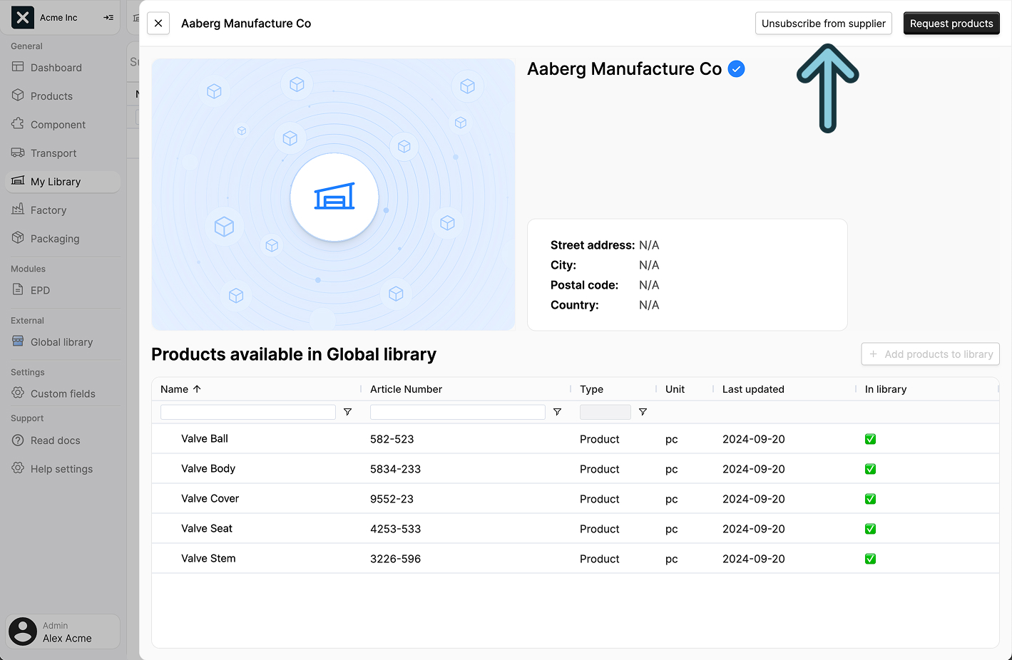
Task: Click the Transport truck icon
Action: [18, 153]
